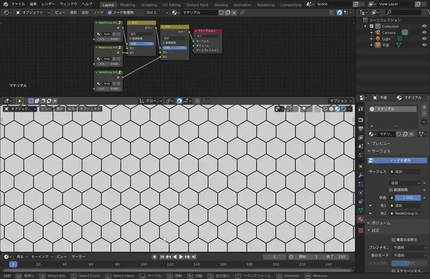Viewport: 430px width, 279px height.
Task: Unlink material with X in node header
Action: pos(234,13)
